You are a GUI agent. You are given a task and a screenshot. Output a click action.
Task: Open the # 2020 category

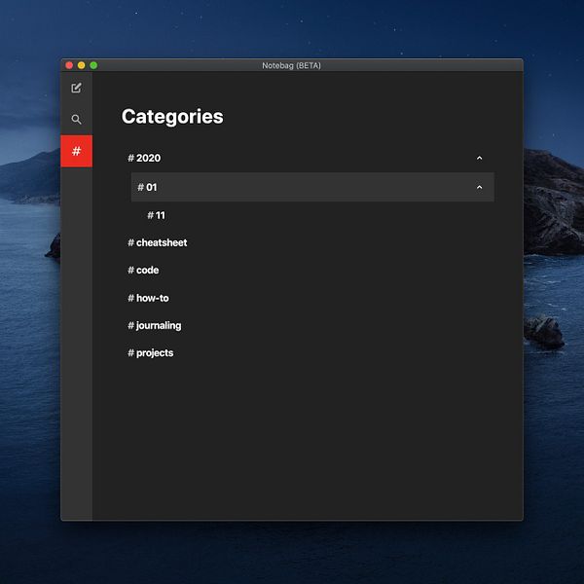pyautogui.click(x=144, y=158)
